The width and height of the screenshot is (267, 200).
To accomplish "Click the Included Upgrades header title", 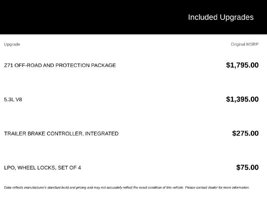I will click(221, 17).
